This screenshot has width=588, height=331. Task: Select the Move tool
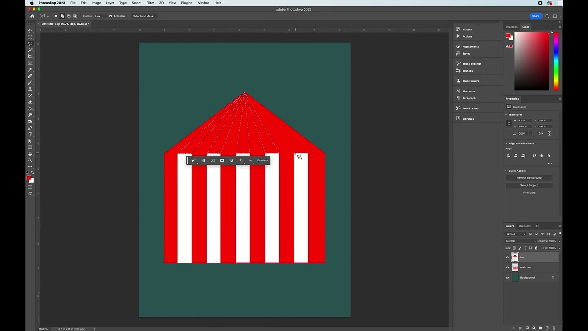coord(30,31)
